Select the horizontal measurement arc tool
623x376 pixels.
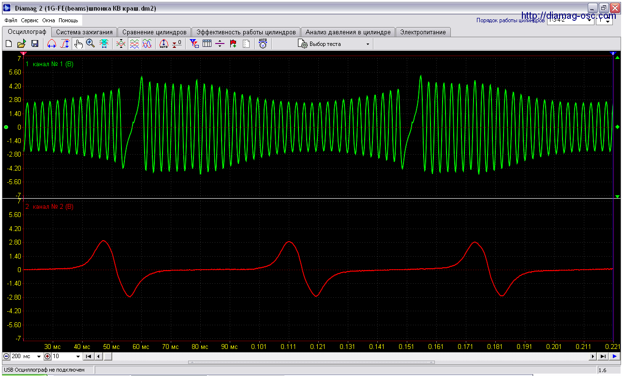(x=52, y=44)
